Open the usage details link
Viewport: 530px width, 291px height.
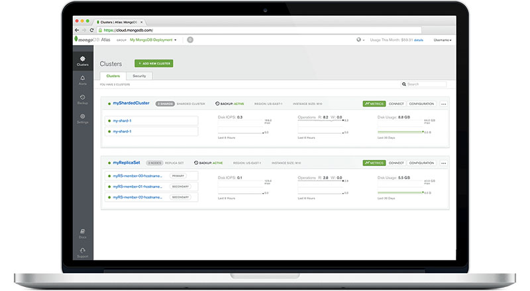click(419, 40)
